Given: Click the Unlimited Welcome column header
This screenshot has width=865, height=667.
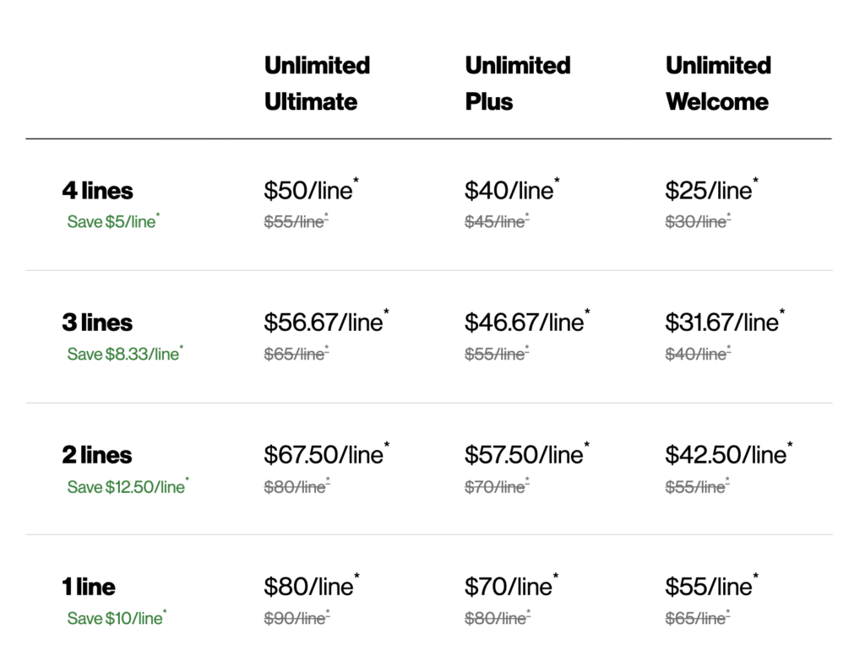Looking at the screenshot, I should coord(717,84).
